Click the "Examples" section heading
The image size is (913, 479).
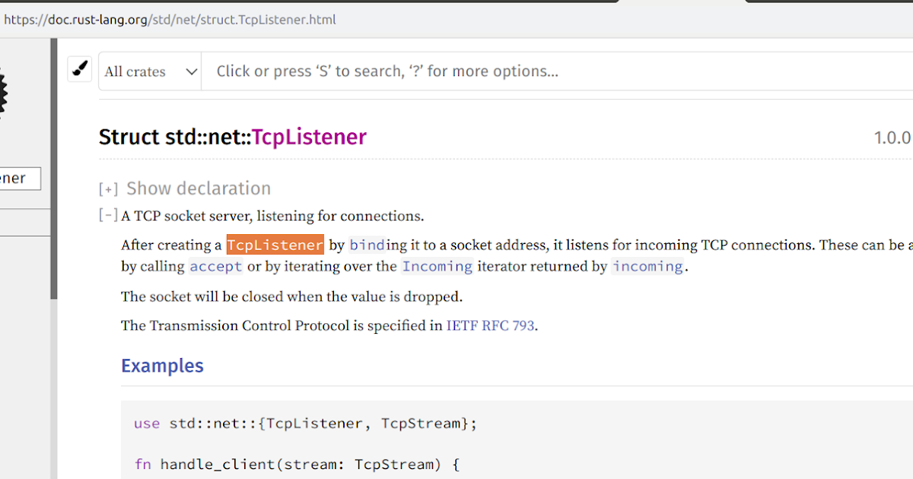click(x=162, y=366)
